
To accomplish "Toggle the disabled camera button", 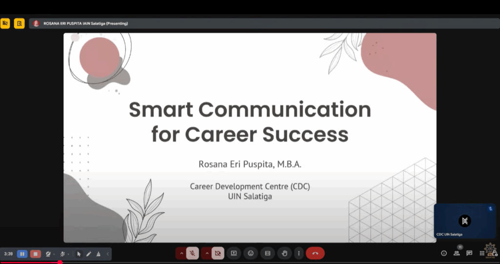I will coord(218,253).
